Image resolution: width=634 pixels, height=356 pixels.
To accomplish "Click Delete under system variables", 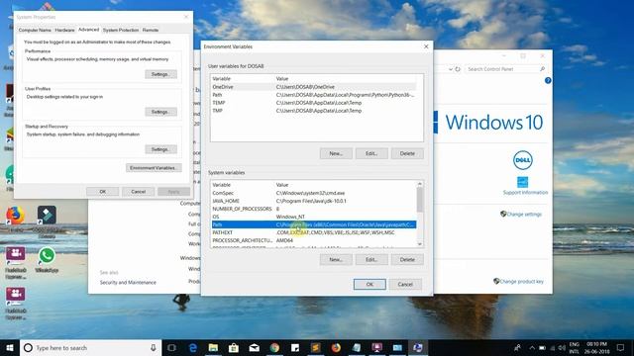I will click(x=407, y=260).
